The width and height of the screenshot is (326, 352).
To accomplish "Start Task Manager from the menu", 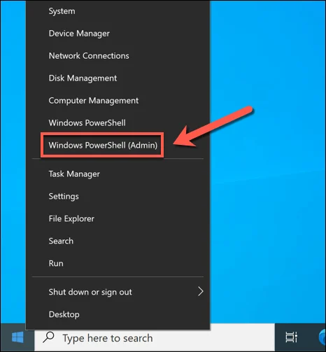I will tap(74, 174).
